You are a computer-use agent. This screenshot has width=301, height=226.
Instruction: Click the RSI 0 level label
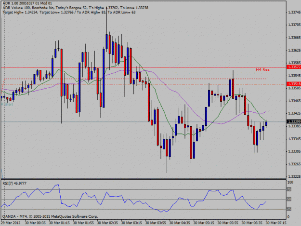click(x=288, y=217)
